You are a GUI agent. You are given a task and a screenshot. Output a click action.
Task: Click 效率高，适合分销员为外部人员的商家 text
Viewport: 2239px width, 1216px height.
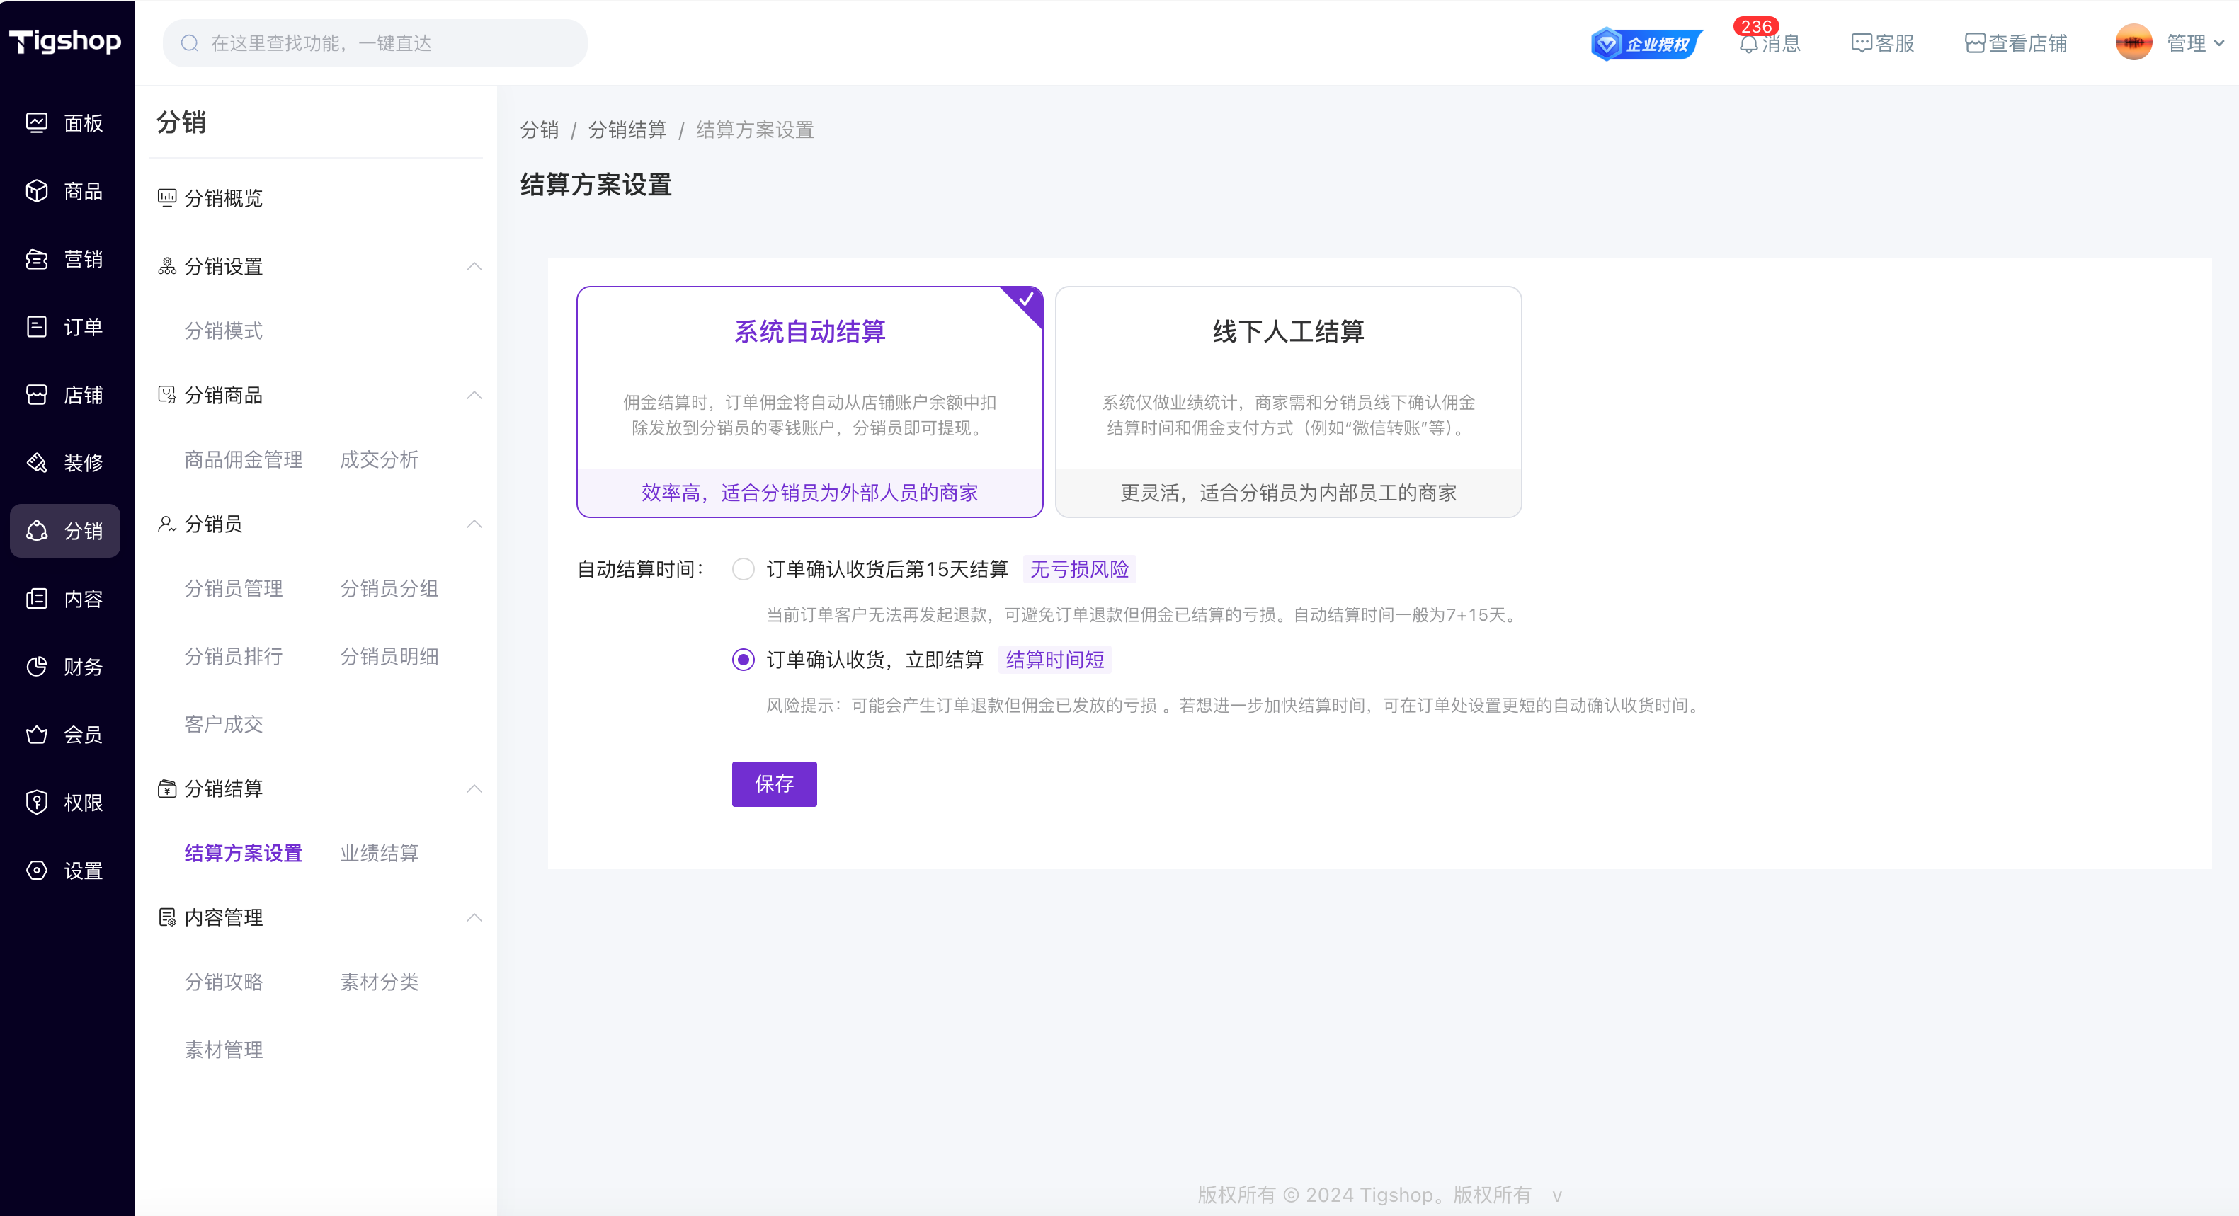[x=809, y=493]
